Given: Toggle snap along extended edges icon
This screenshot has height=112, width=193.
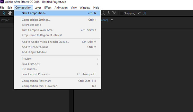Looking at the screenshot, I should pyautogui.click(x=139, y=13).
